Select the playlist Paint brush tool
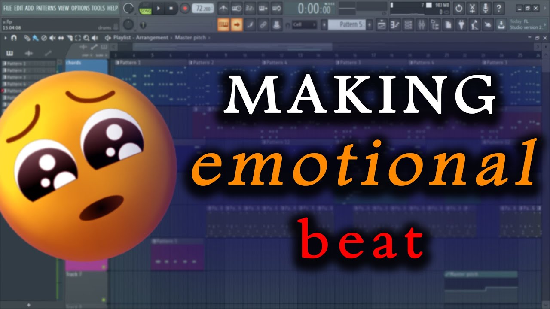 (x=35, y=38)
